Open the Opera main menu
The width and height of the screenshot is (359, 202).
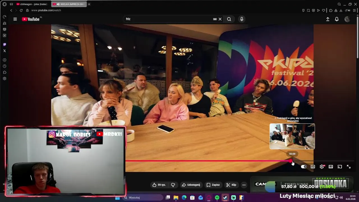point(4,4)
